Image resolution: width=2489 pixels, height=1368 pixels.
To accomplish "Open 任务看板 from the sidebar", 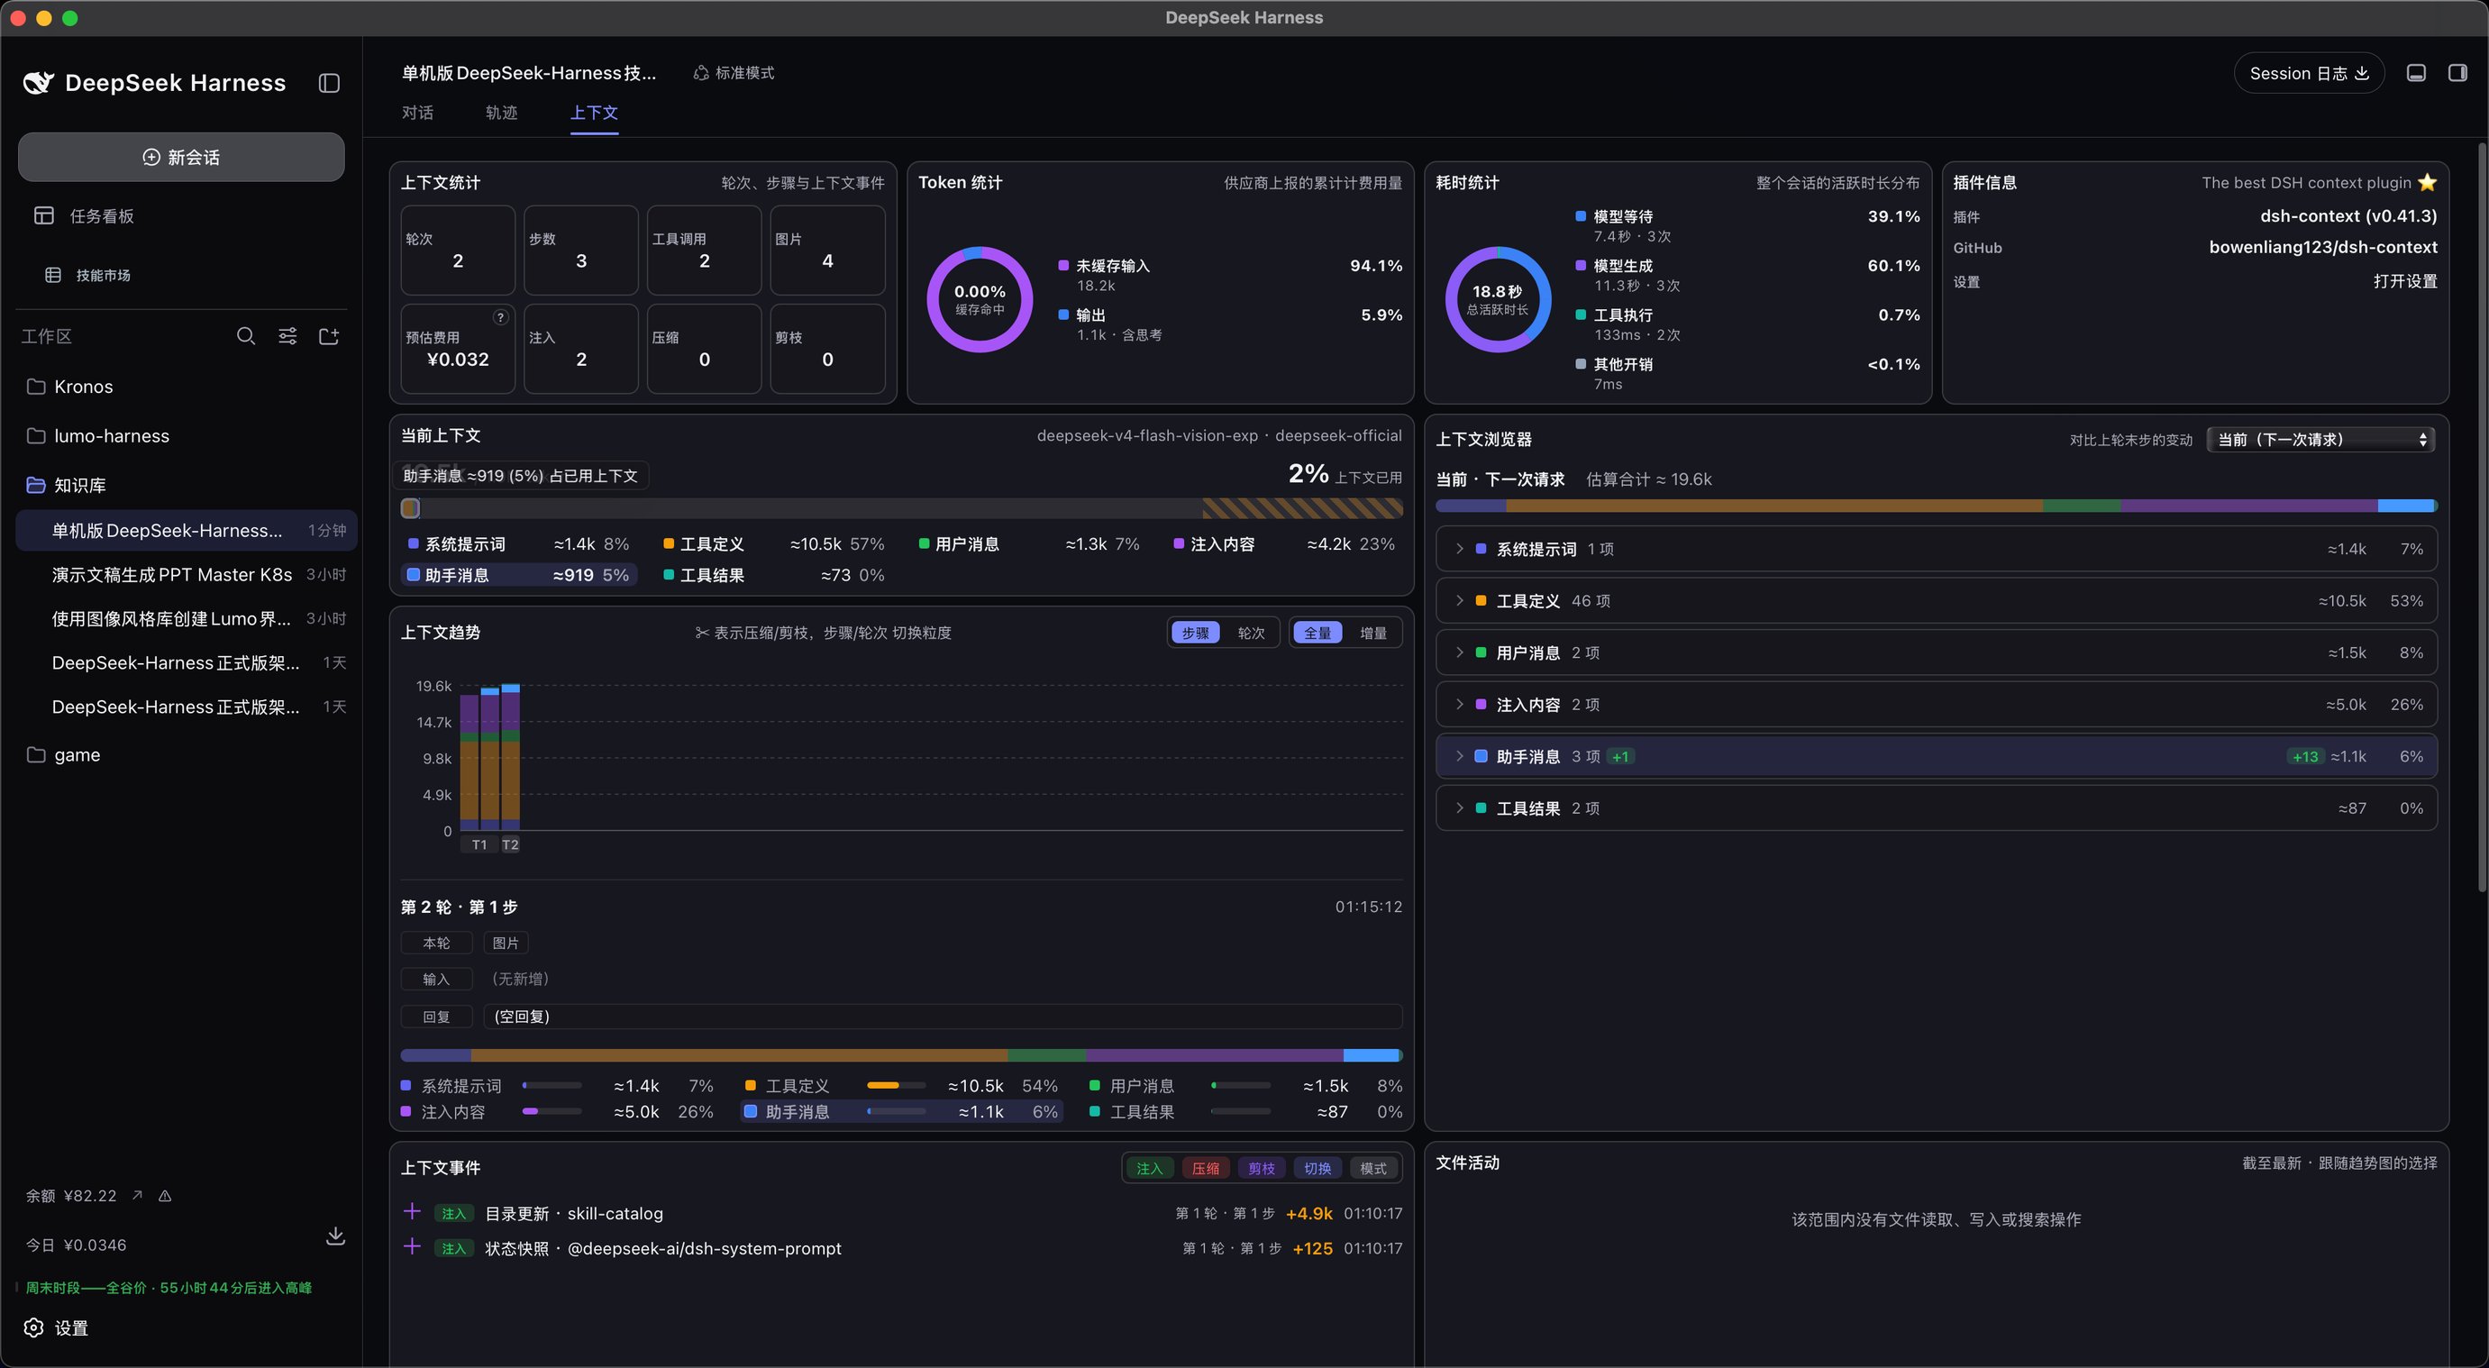I will point(182,215).
